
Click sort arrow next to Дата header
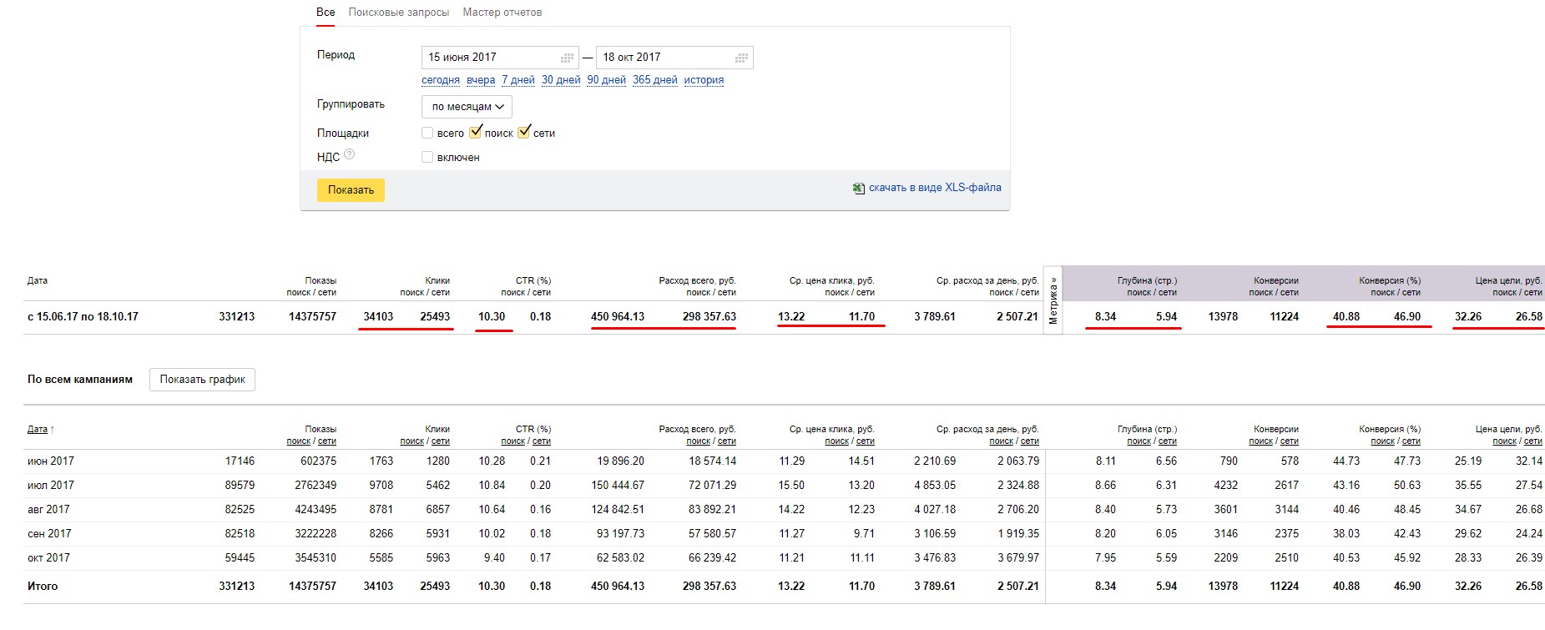tap(53, 430)
